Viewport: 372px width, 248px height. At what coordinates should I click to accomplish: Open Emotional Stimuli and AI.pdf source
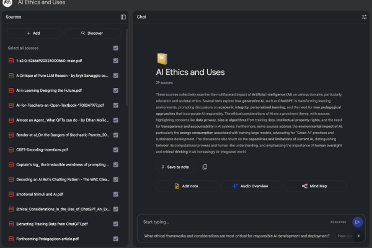pos(40,194)
